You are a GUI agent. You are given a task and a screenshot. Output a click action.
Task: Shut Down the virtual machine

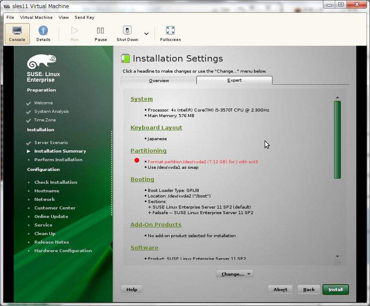click(x=127, y=34)
